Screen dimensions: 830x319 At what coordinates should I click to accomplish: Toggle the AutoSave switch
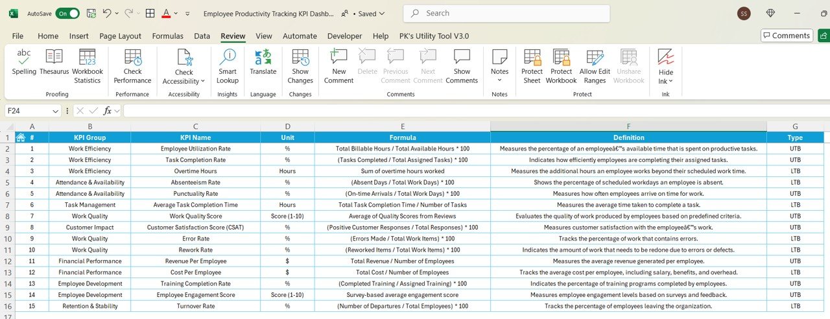(x=67, y=13)
